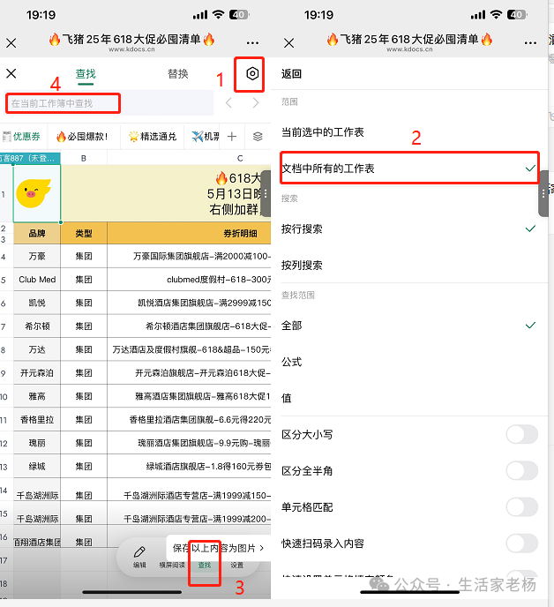The height and width of the screenshot is (607, 554).
Task: Click cell 希尔顿酒店集团旗舰店-618大促
Action: pyautogui.click(x=189, y=326)
